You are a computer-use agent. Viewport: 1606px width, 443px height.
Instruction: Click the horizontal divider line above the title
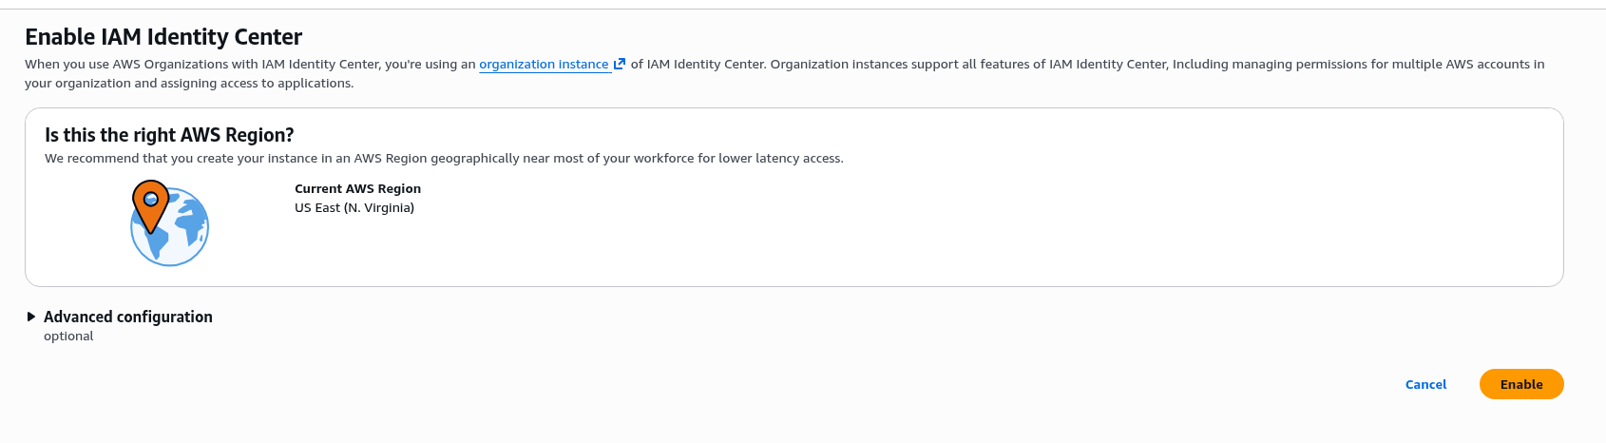[x=803, y=10]
